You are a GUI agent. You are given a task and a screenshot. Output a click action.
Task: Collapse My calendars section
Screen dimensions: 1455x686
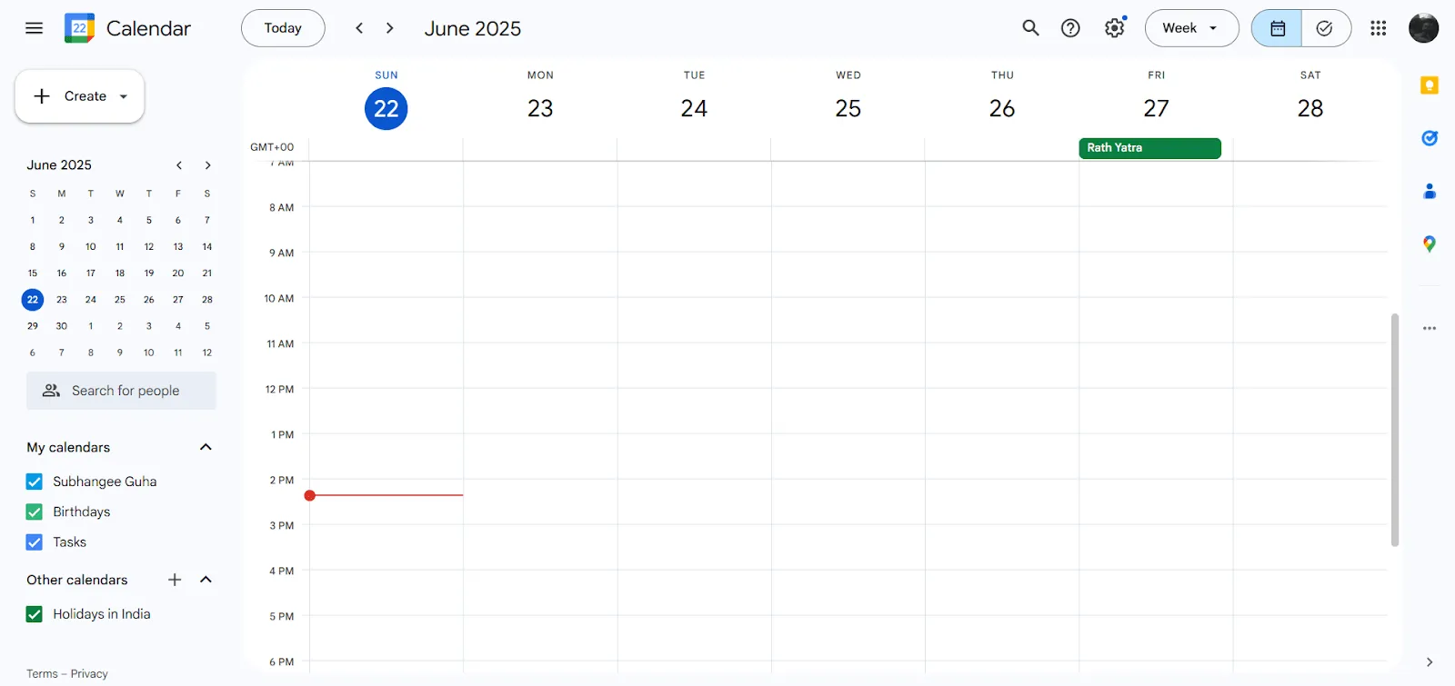click(206, 447)
